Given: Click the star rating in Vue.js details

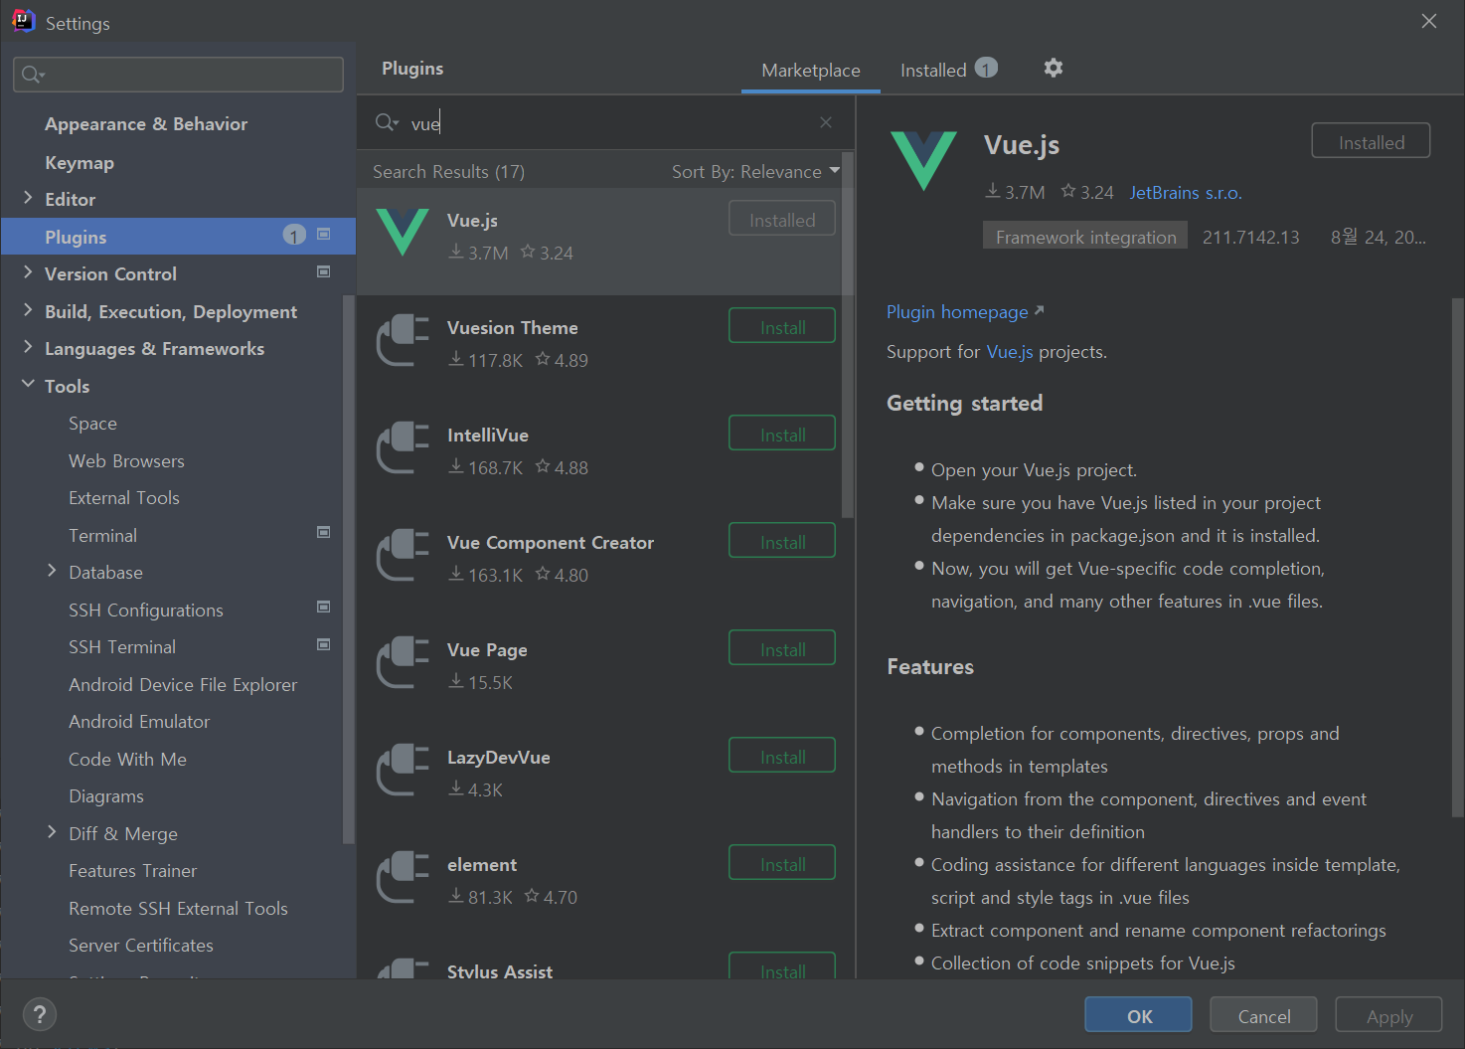Looking at the screenshot, I should click(x=1087, y=192).
